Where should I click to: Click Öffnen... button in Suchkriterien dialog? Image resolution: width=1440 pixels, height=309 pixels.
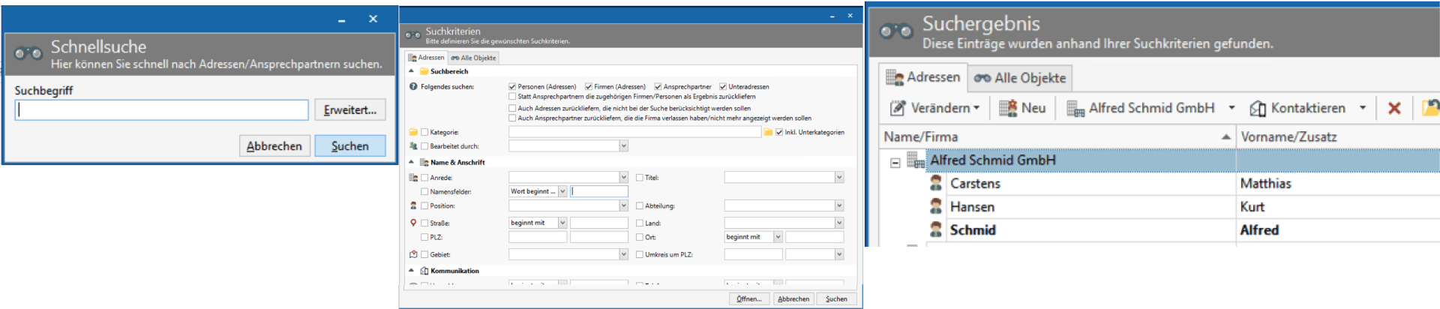(748, 298)
